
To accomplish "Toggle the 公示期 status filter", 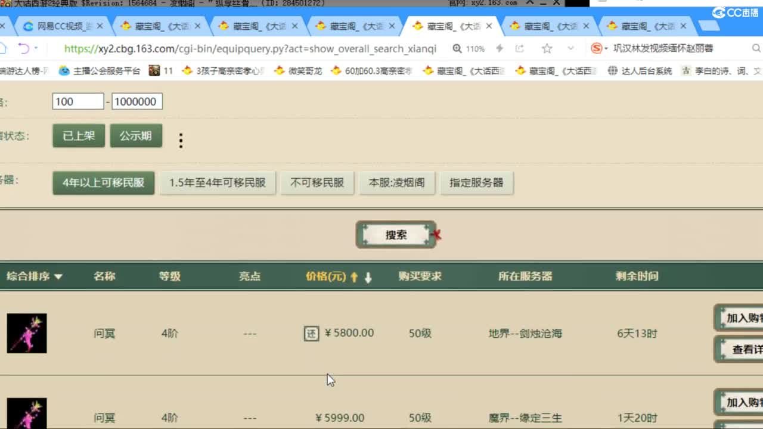I will click(136, 136).
